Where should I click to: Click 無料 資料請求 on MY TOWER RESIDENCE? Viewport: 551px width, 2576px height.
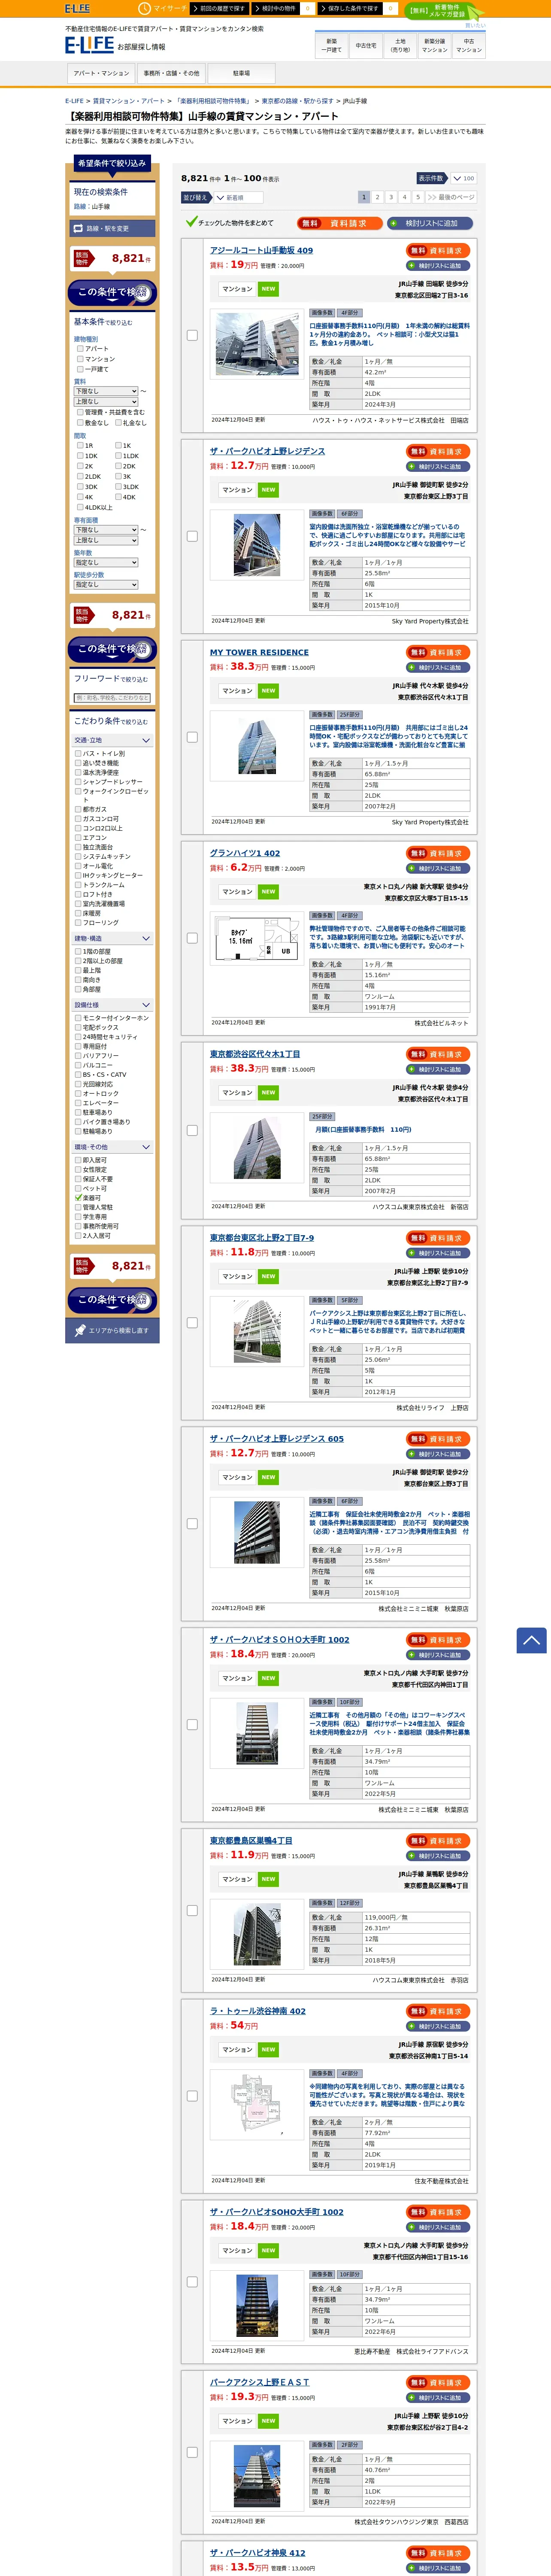click(x=438, y=652)
